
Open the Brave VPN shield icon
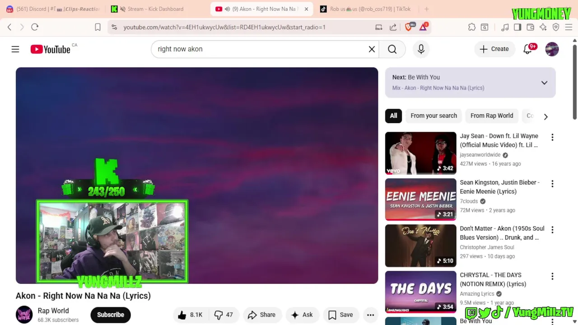[556, 27]
